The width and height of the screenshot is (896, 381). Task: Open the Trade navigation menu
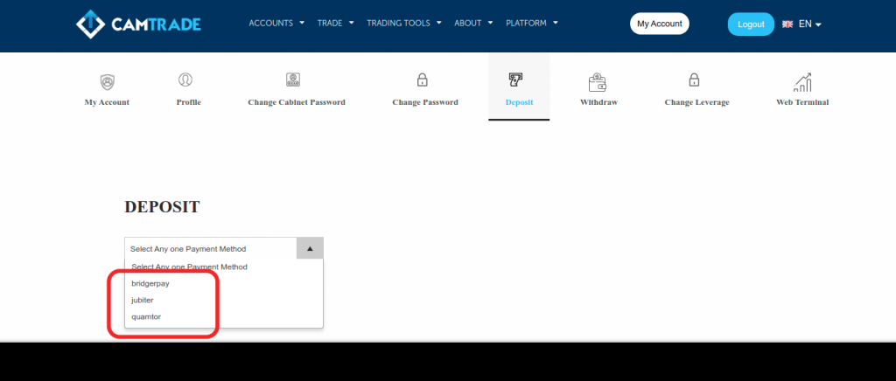click(335, 24)
